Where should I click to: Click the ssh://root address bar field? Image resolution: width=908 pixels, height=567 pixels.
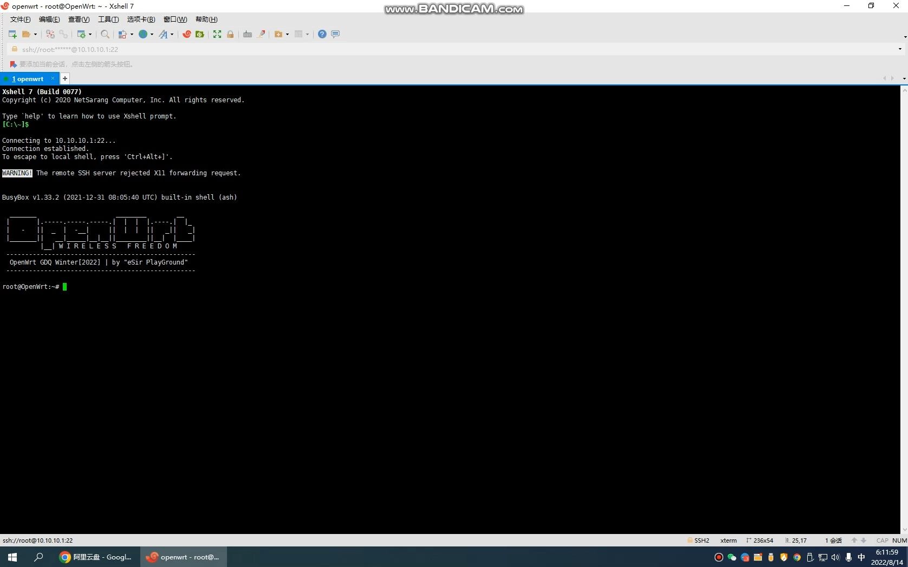point(455,49)
